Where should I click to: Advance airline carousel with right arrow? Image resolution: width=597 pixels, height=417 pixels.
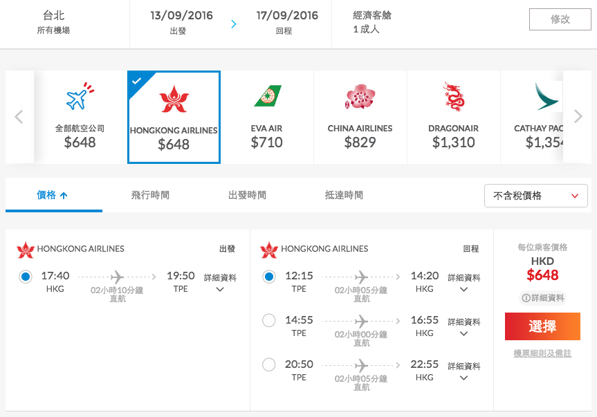(x=578, y=116)
